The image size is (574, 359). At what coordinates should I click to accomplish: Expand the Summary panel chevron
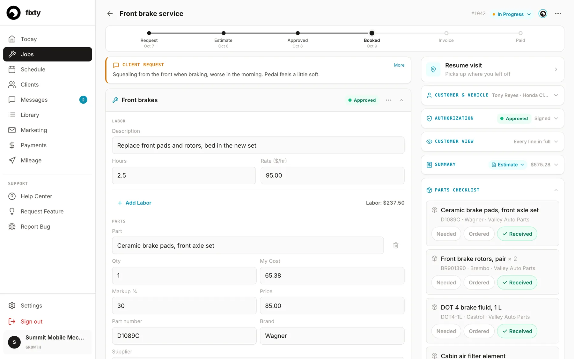[556, 165]
